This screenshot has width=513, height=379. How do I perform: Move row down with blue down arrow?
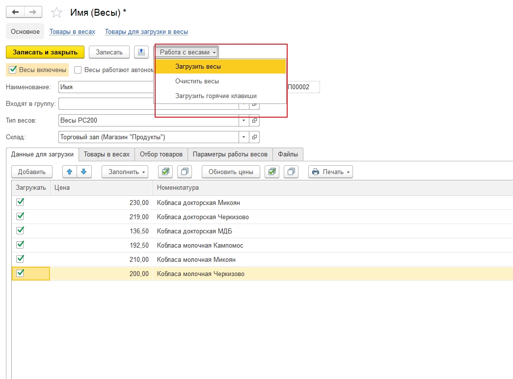tap(84, 172)
